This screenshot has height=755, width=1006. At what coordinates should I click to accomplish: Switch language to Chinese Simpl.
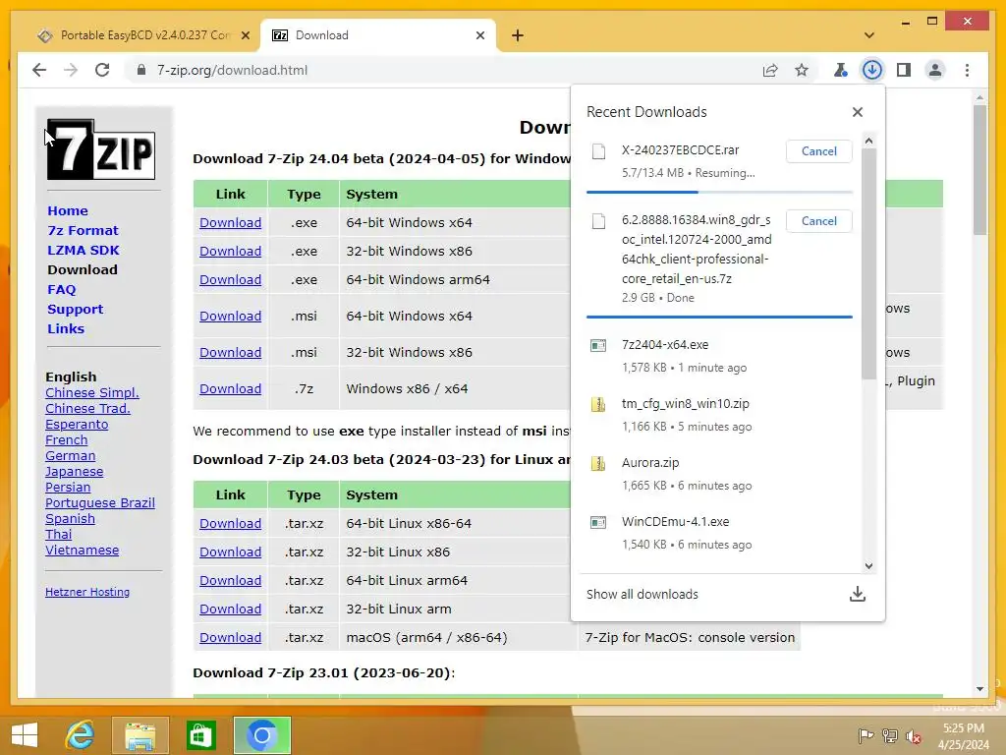(91, 393)
